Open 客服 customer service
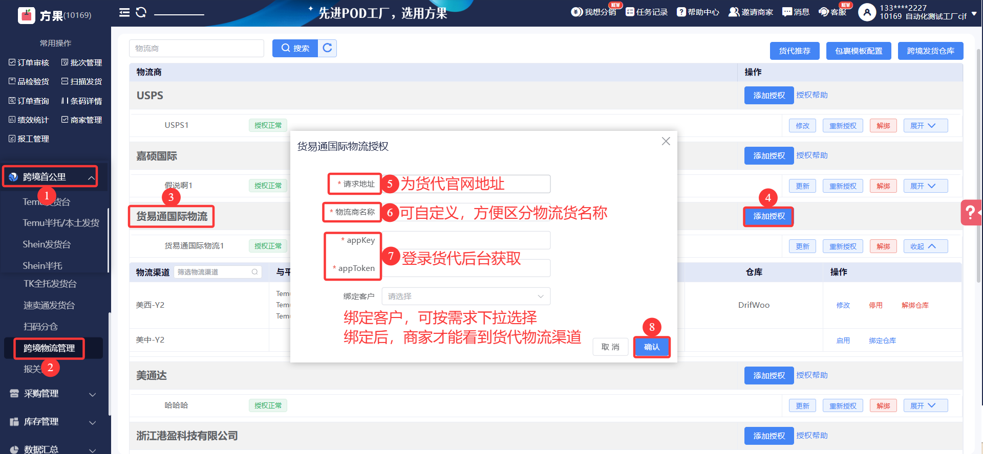983x454 pixels. tap(832, 12)
